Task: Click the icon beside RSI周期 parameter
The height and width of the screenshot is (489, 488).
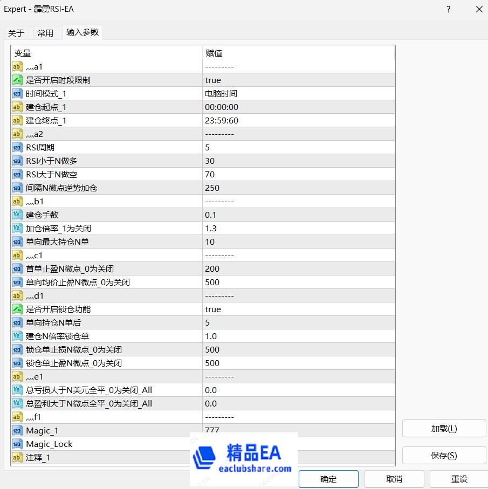Action: coord(17,148)
